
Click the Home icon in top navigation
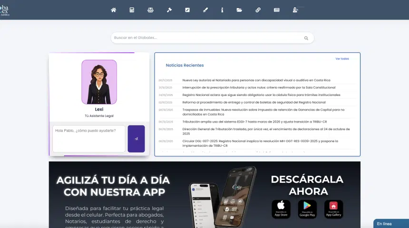[x=113, y=10]
